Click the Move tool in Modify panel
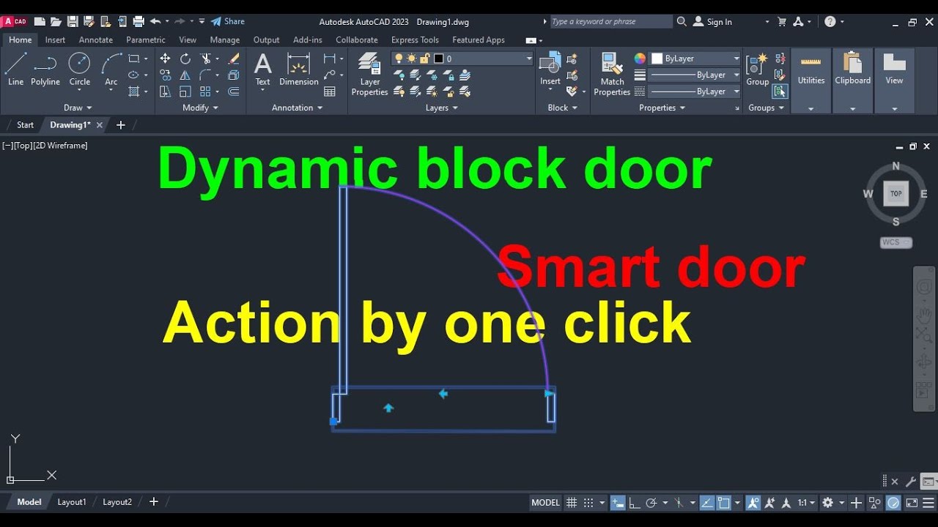Viewport: 938px width, 527px height. tap(165, 59)
